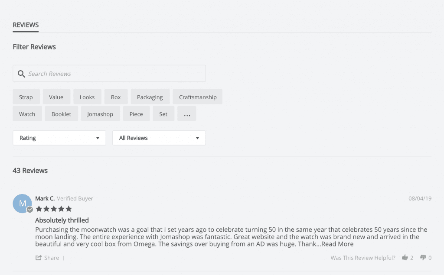The width and height of the screenshot is (444, 275).
Task: Open the Rating dropdown
Action: tap(59, 138)
